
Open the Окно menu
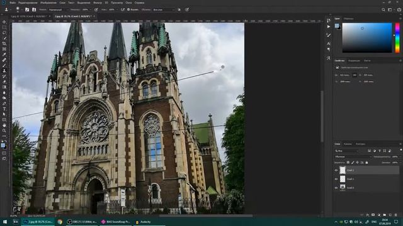pyautogui.click(x=128, y=3)
